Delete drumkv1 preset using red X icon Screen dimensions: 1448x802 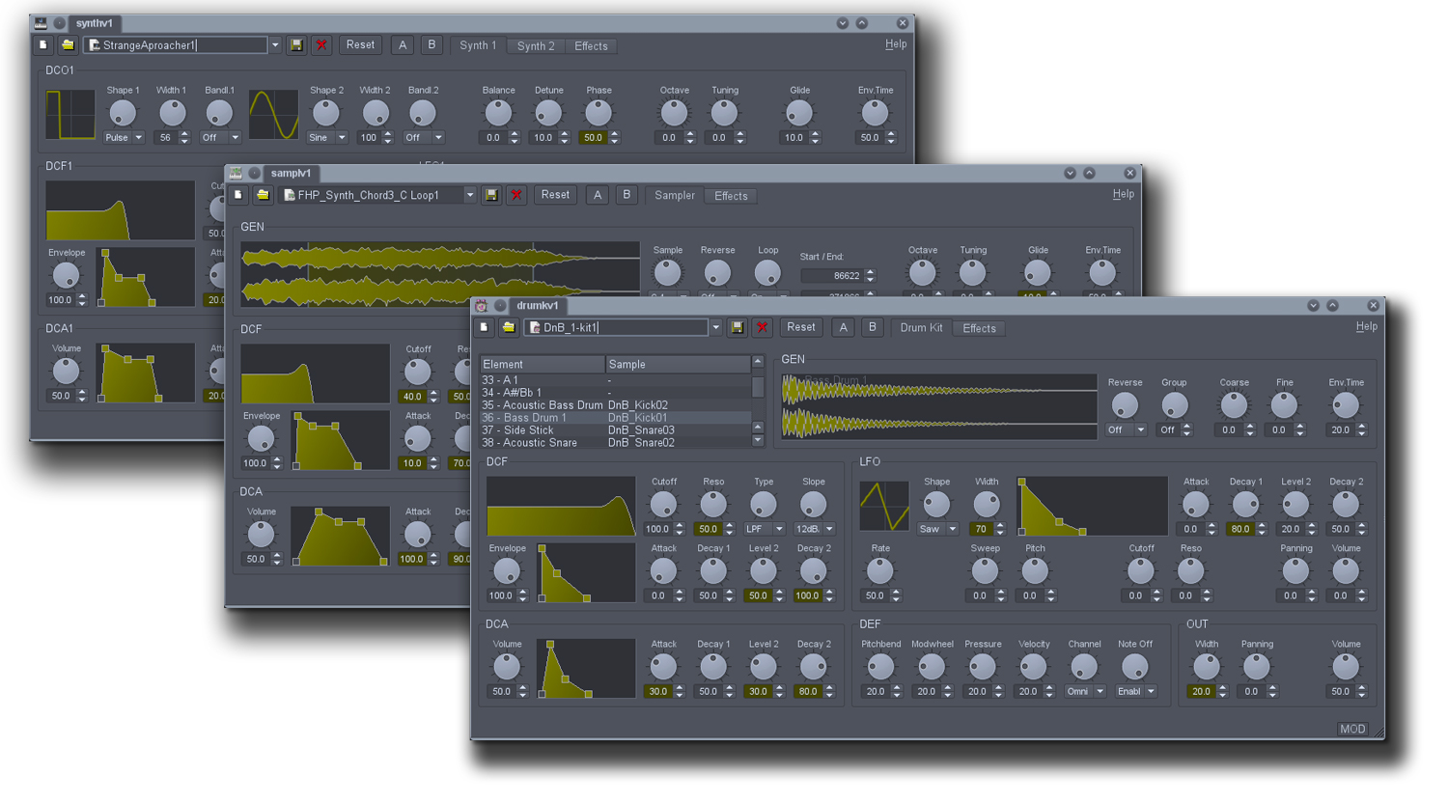[762, 328]
